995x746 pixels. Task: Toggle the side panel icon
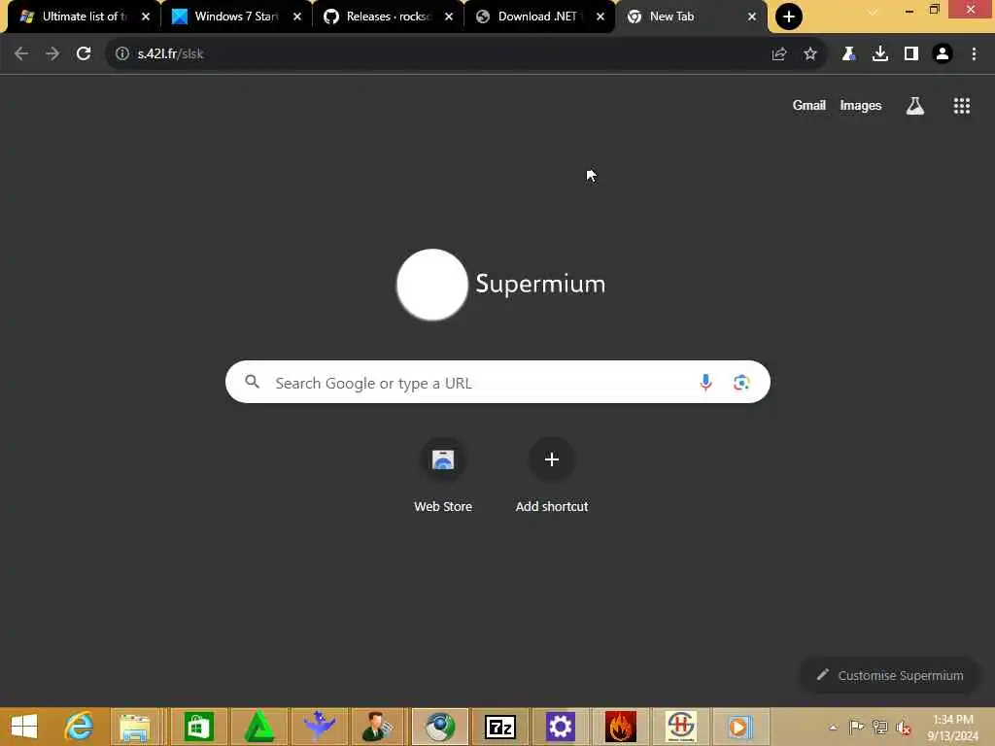[x=911, y=54]
